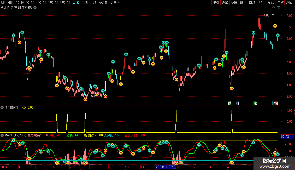Click the 标记 mark button
This screenshot has height=170, width=295.
pyautogui.click(x=270, y=2)
